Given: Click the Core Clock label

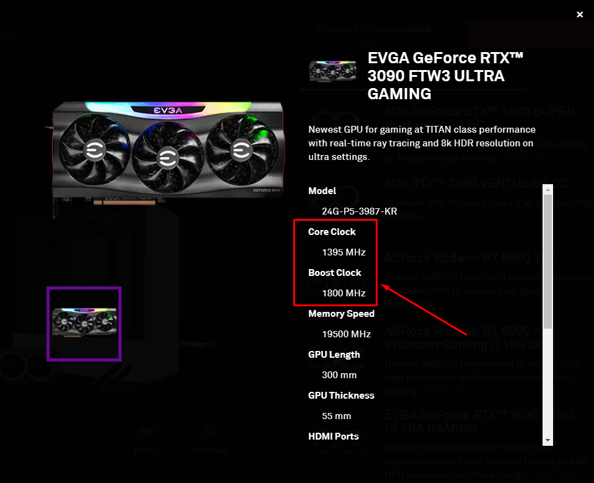Looking at the screenshot, I should coord(332,232).
